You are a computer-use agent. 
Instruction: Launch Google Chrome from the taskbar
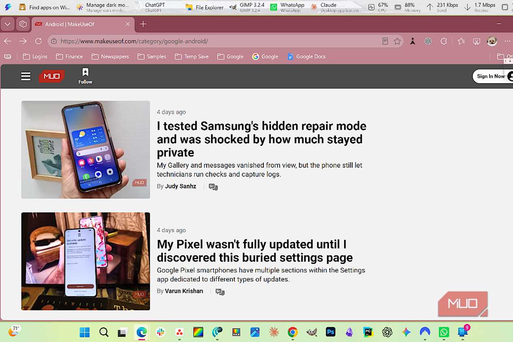pyautogui.click(x=293, y=332)
